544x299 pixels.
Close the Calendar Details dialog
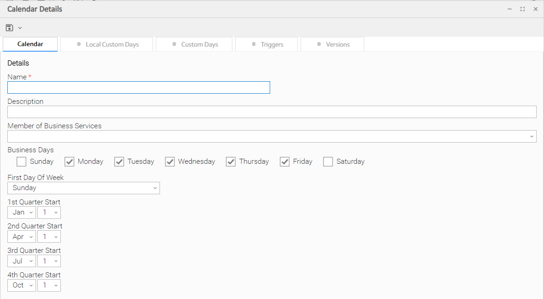pyautogui.click(x=535, y=9)
